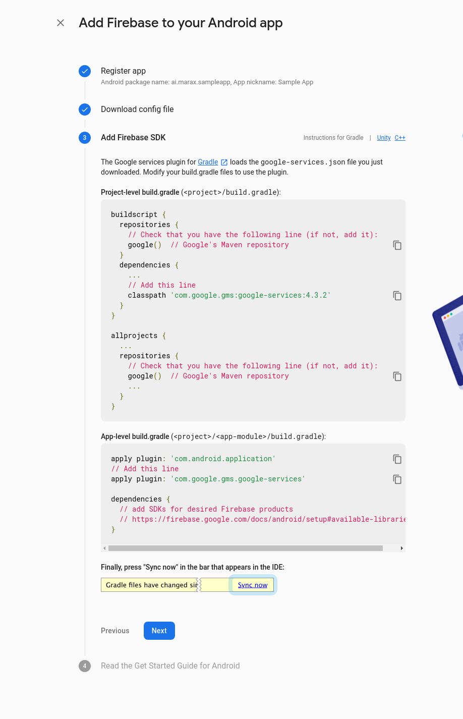Go back with the Previous button

click(x=115, y=631)
